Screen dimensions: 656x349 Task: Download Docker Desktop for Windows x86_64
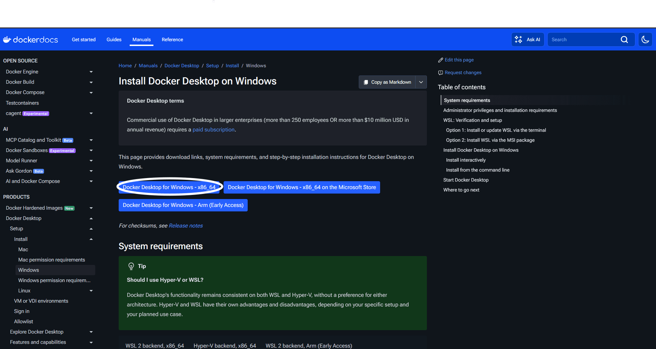169,187
